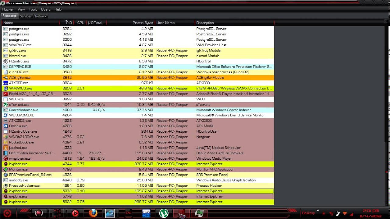Click the ATKOSD.exe process icon
Viewport: 390px width, 219px height.
click(x=5, y=83)
